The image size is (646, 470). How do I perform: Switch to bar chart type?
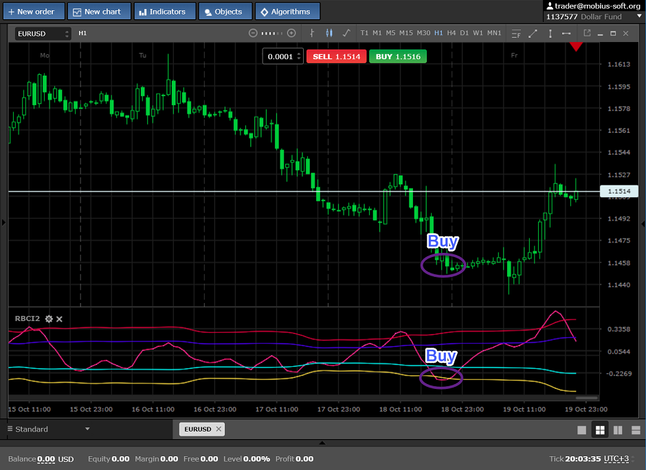click(312, 33)
